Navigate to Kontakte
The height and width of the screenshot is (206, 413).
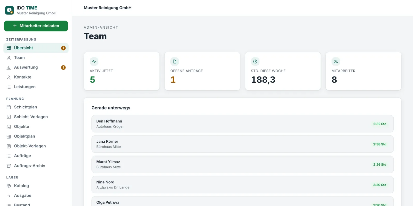[x=36, y=77]
